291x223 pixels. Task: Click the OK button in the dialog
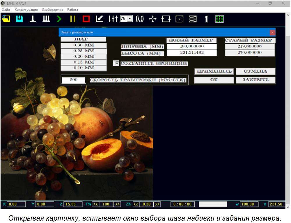214,80
